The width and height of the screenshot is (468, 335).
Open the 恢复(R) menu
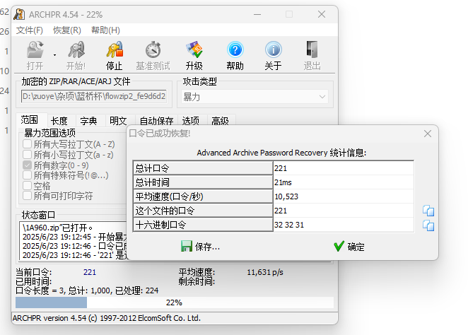tap(67, 30)
